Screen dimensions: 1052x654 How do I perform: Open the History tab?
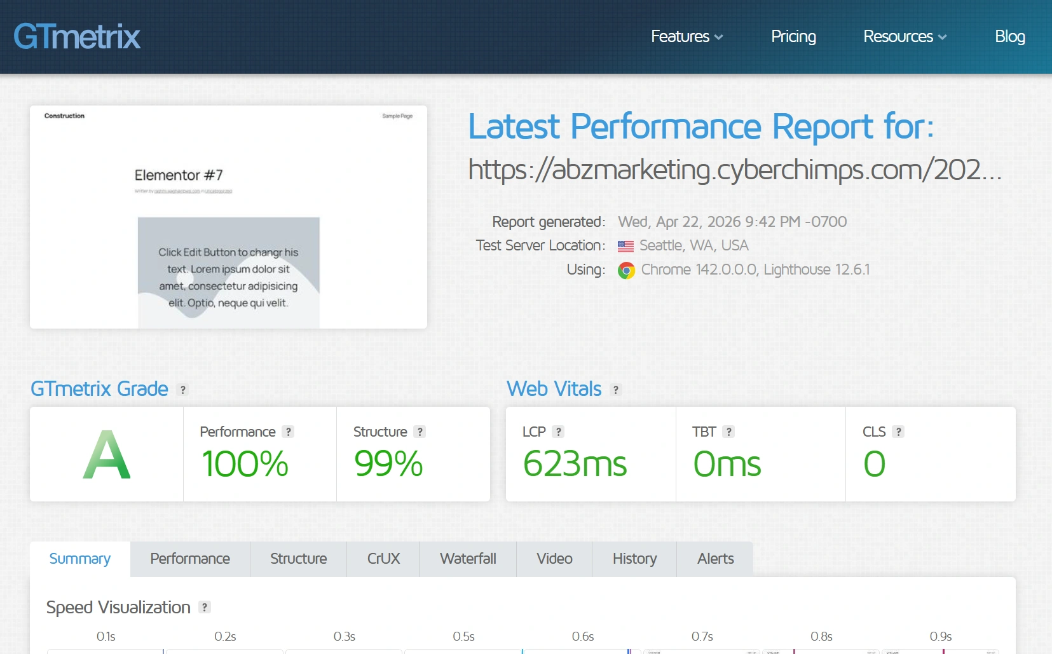coord(634,559)
